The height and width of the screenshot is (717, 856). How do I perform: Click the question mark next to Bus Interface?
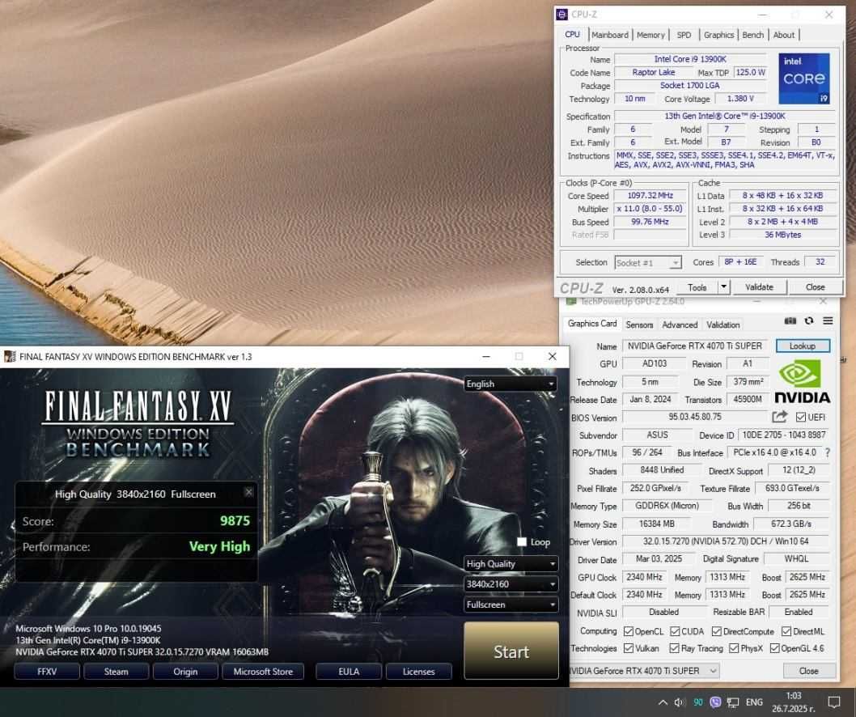828,452
